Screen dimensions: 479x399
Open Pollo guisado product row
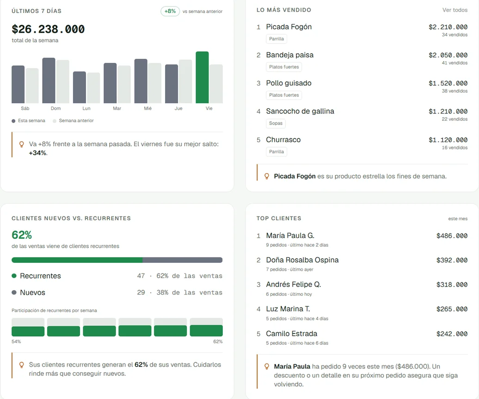[x=362, y=89]
